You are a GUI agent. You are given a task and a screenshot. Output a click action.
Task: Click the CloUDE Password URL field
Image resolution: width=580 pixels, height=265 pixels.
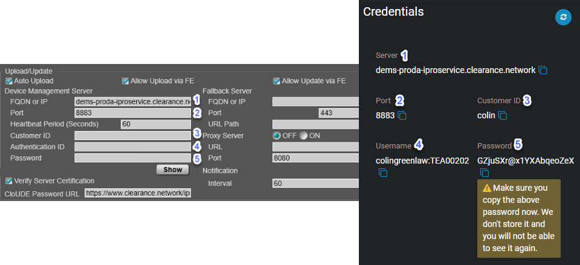(138, 193)
